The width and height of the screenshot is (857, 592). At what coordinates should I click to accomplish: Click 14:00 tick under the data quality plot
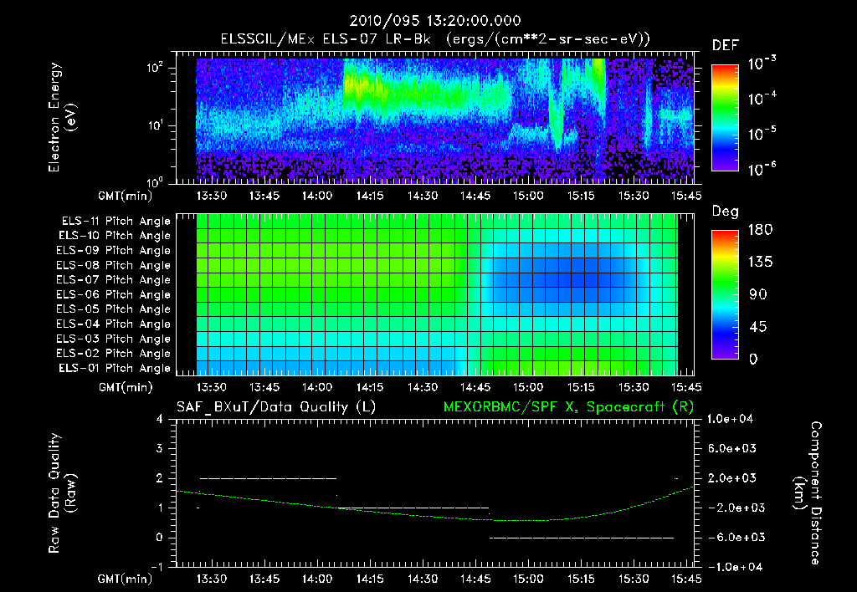coord(317,579)
